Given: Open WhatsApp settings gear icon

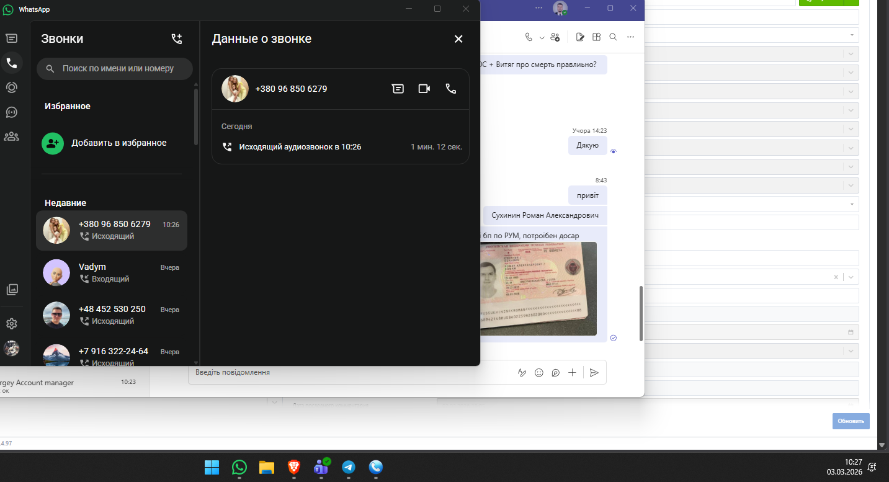Looking at the screenshot, I should point(12,324).
